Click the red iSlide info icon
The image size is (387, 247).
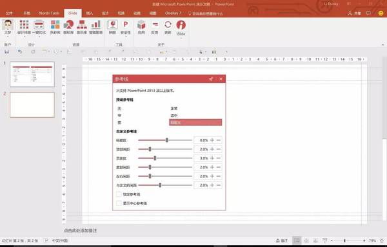pyautogui.click(x=181, y=25)
